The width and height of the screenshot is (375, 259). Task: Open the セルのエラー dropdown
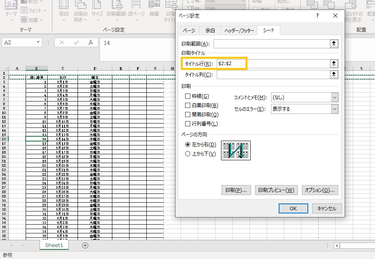pos(334,109)
